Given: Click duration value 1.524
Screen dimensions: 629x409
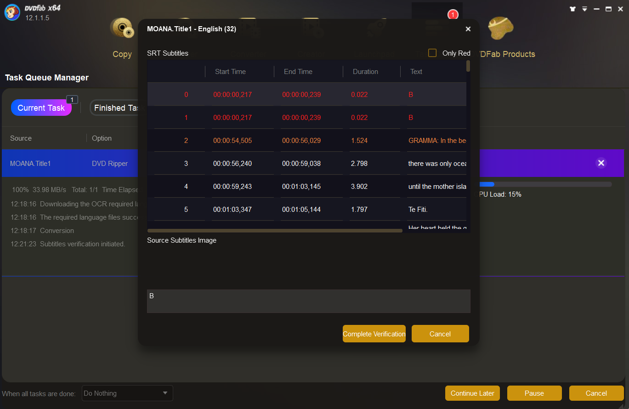Looking at the screenshot, I should [x=359, y=141].
